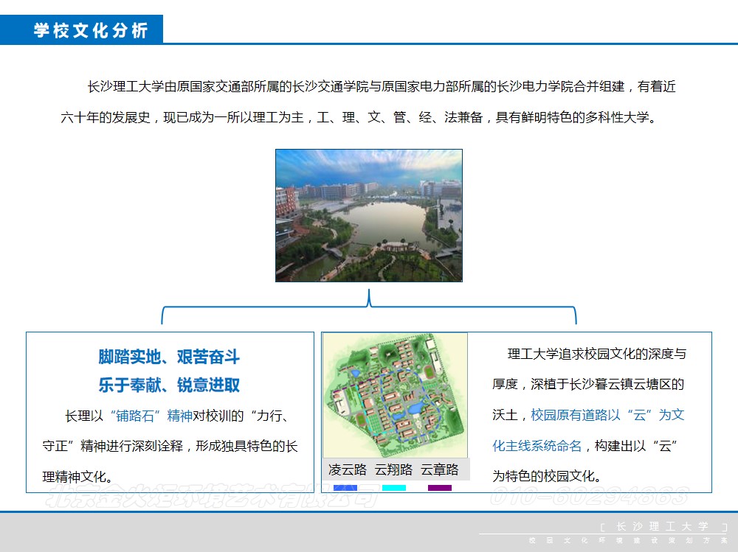Select the 云翔路 legend label
This screenshot has height=552, width=738.
coord(393,469)
